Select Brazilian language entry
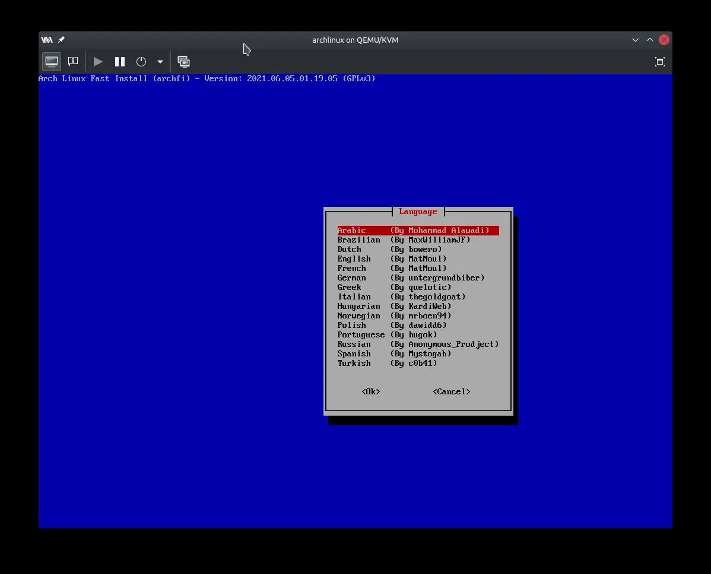 pyautogui.click(x=418, y=240)
